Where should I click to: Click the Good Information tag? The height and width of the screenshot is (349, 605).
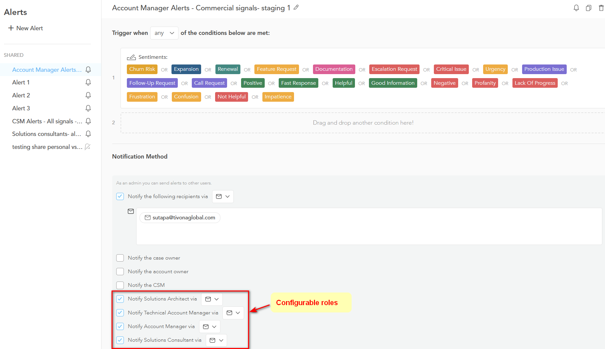click(393, 83)
